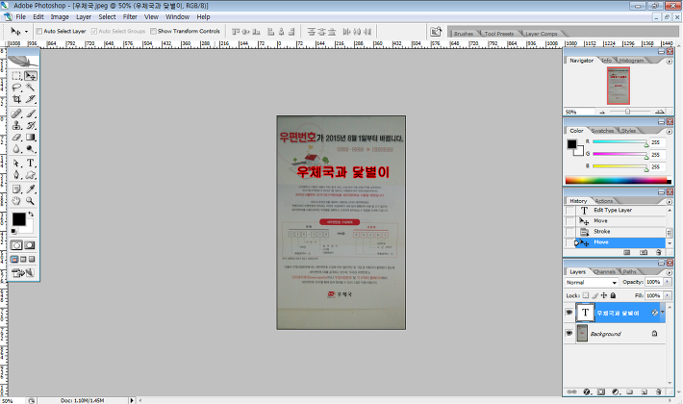Select the Notes tool
The height and width of the screenshot is (404, 683).
[x=16, y=189]
